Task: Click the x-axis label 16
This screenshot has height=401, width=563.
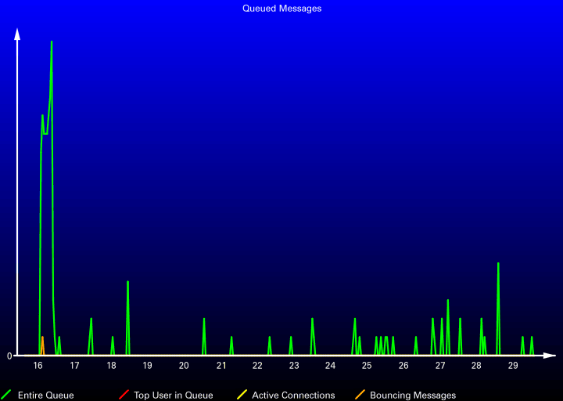Action: tap(38, 366)
